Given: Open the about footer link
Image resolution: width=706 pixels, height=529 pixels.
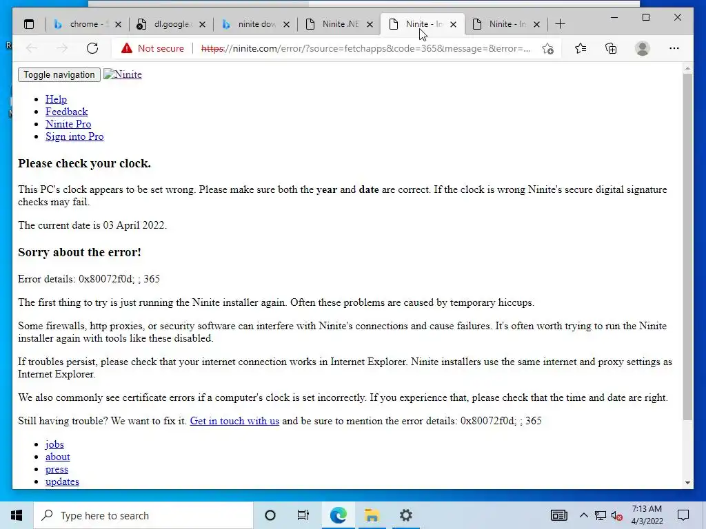Looking at the screenshot, I should (58, 457).
